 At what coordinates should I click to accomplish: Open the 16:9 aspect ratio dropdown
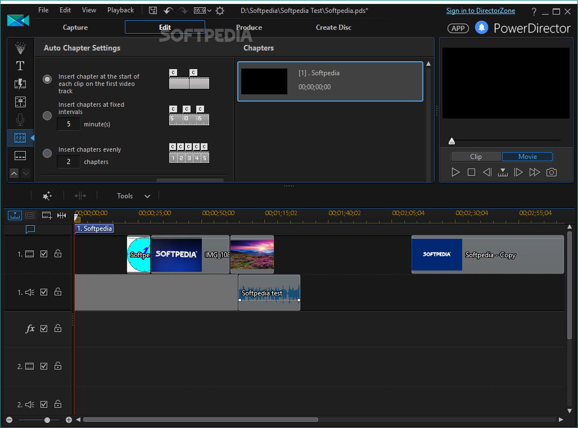[202, 11]
